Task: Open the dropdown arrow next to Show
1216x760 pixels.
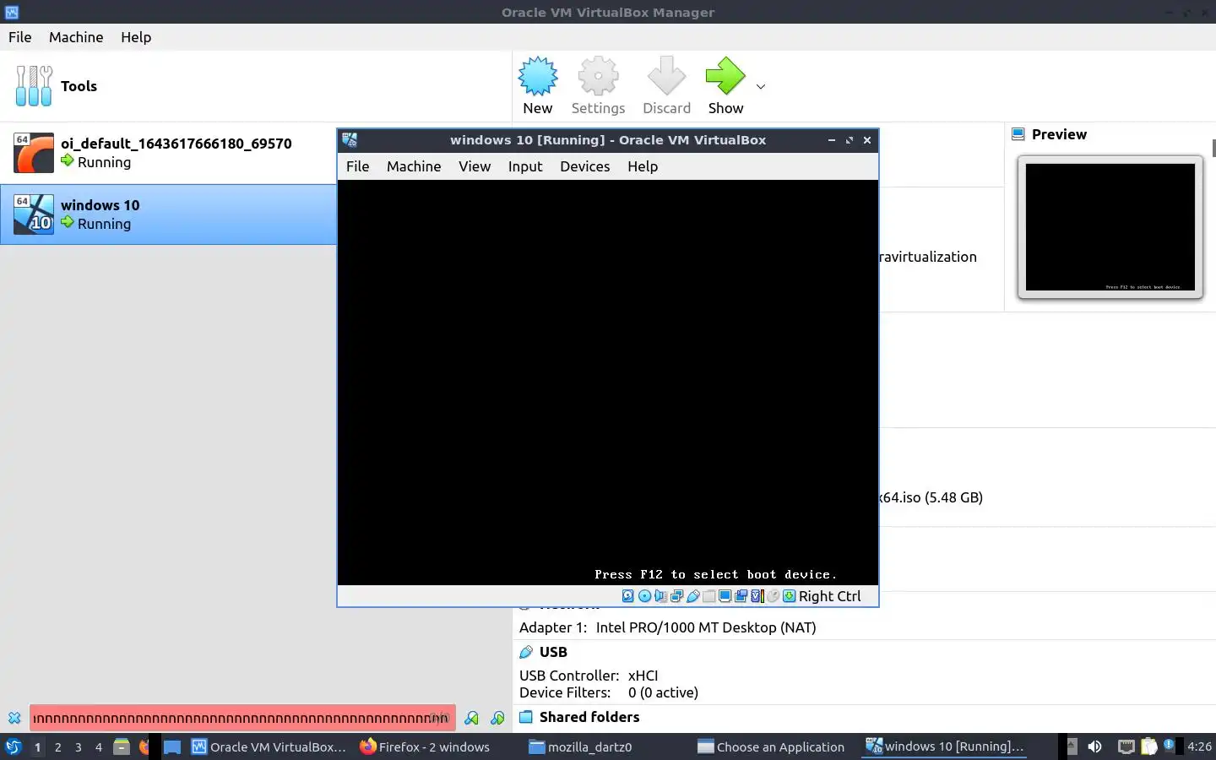Action: 761,87
